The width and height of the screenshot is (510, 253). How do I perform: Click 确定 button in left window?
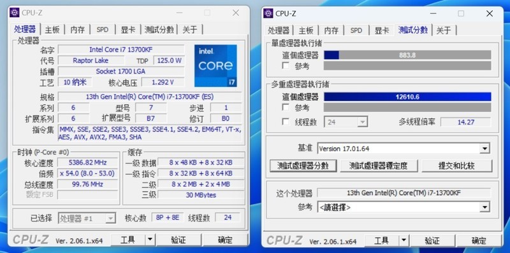pyautogui.click(x=225, y=240)
